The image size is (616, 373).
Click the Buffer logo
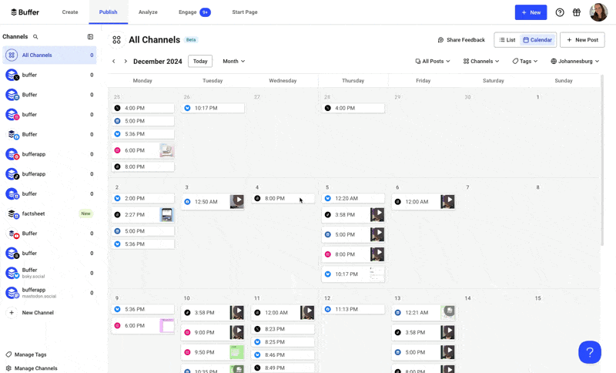25,12
